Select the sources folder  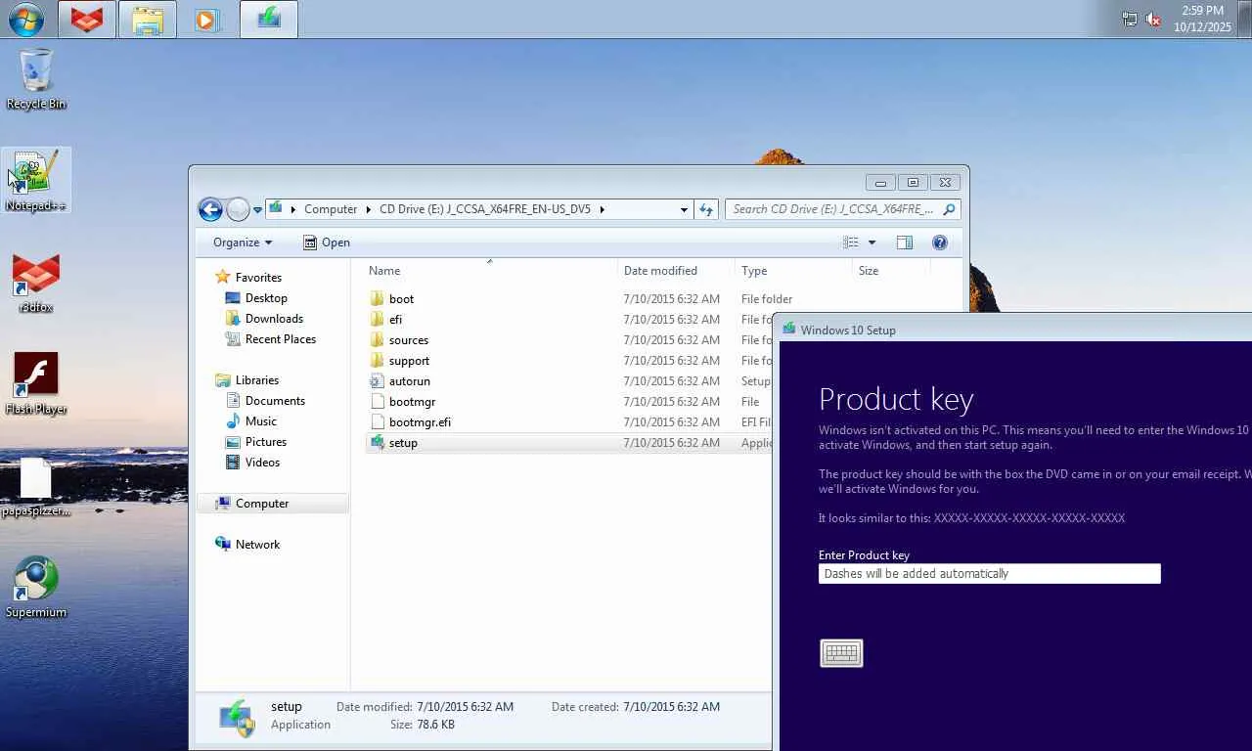pos(409,340)
